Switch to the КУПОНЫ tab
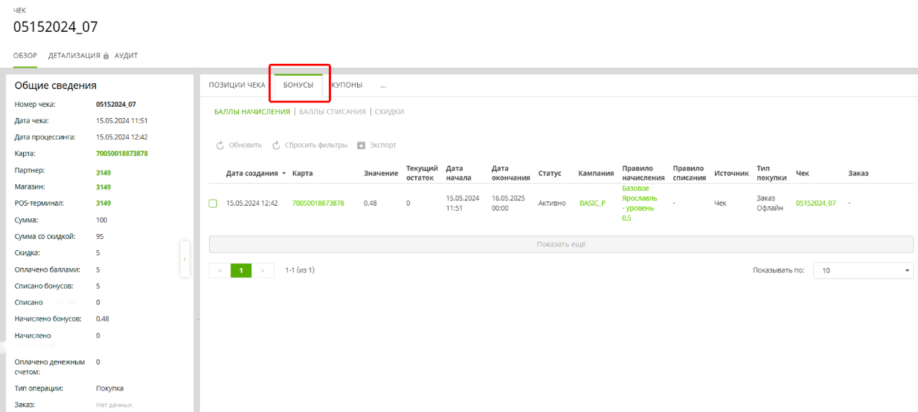The image size is (918, 412). (x=347, y=85)
